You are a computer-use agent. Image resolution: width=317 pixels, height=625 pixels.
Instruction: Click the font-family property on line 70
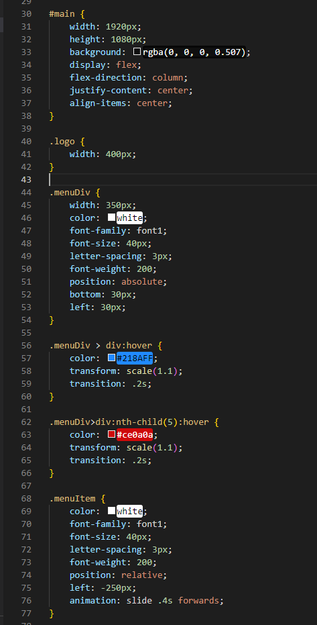click(x=98, y=524)
